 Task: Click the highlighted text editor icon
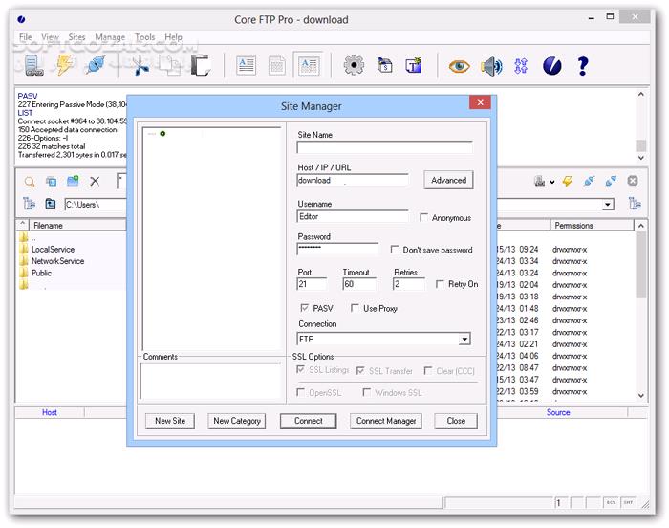pyautogui.click(x=309, y=65)
